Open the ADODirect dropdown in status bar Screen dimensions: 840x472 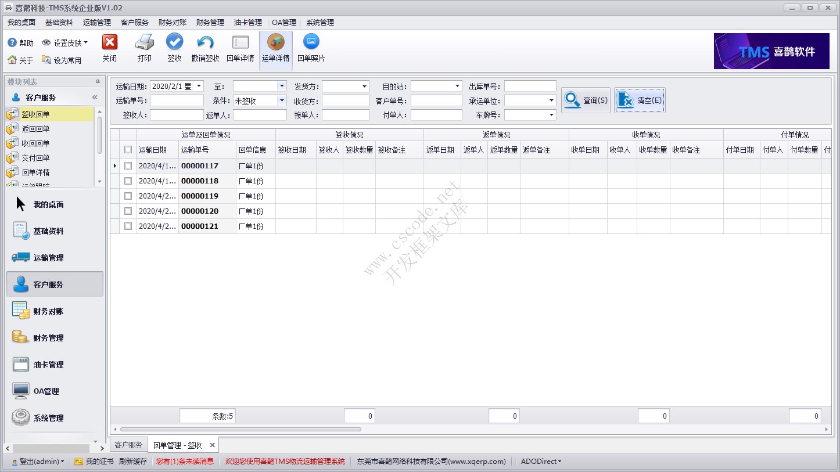pyautogui.click(x=541, y=462)
